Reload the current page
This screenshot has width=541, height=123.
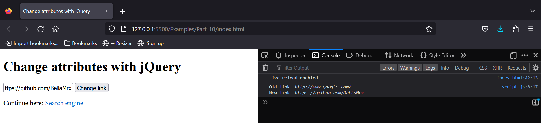41,29
